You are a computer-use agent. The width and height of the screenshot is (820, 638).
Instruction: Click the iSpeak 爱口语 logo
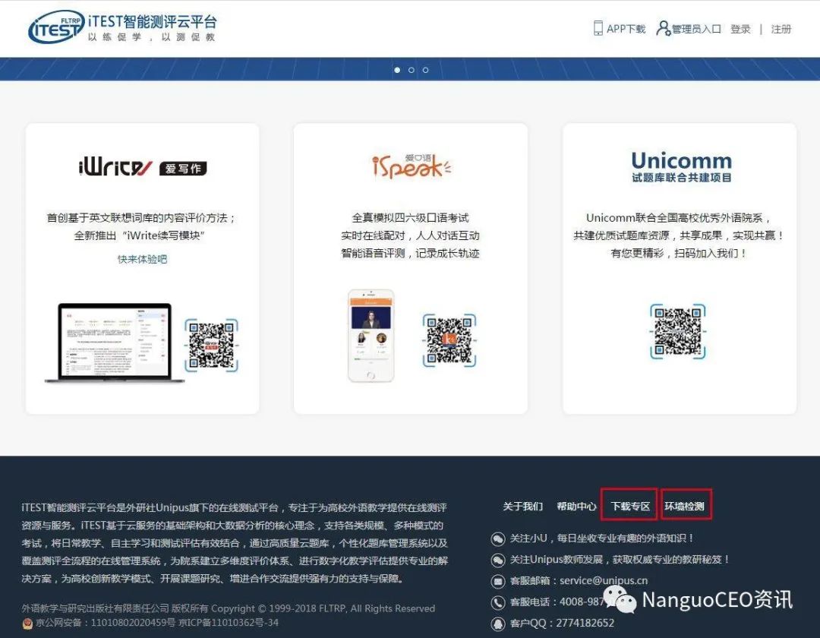(x=411, y=167)
